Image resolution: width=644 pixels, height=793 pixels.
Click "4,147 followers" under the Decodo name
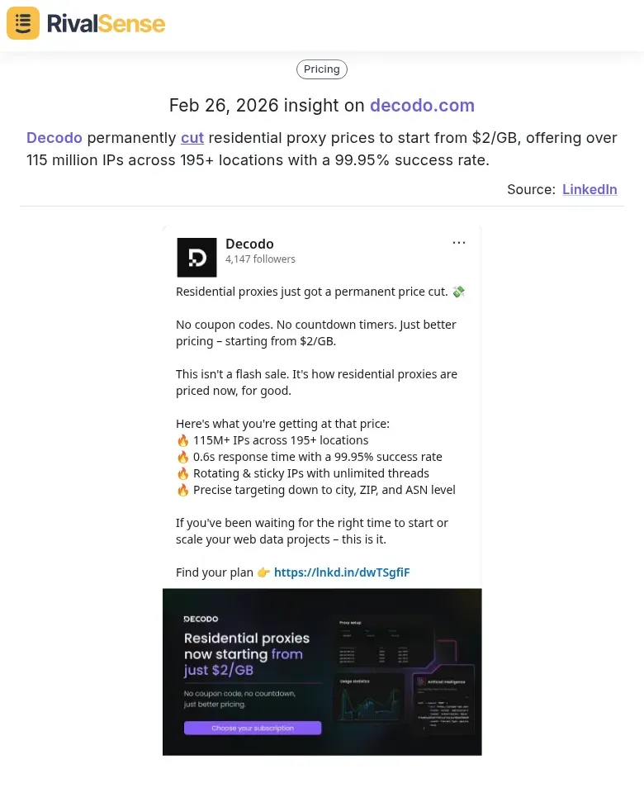coord(260,259)
